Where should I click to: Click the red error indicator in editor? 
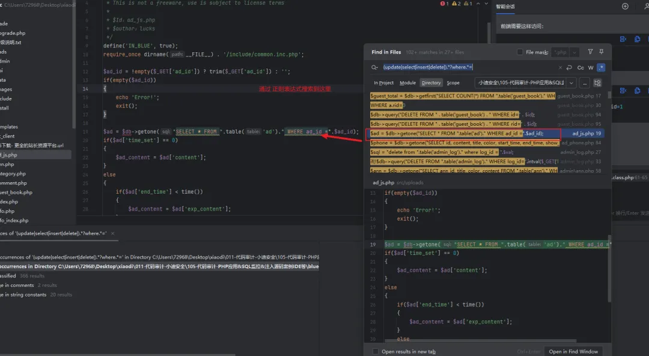click(x=445, y=4)
